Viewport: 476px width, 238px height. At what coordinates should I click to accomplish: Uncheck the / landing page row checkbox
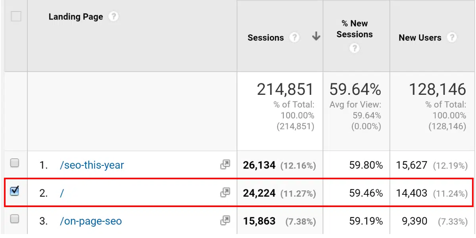point(15,191)
